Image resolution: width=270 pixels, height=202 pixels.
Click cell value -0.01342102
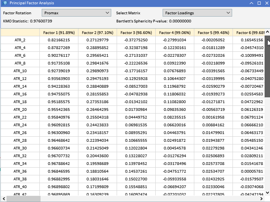click(x=136, y=102)
